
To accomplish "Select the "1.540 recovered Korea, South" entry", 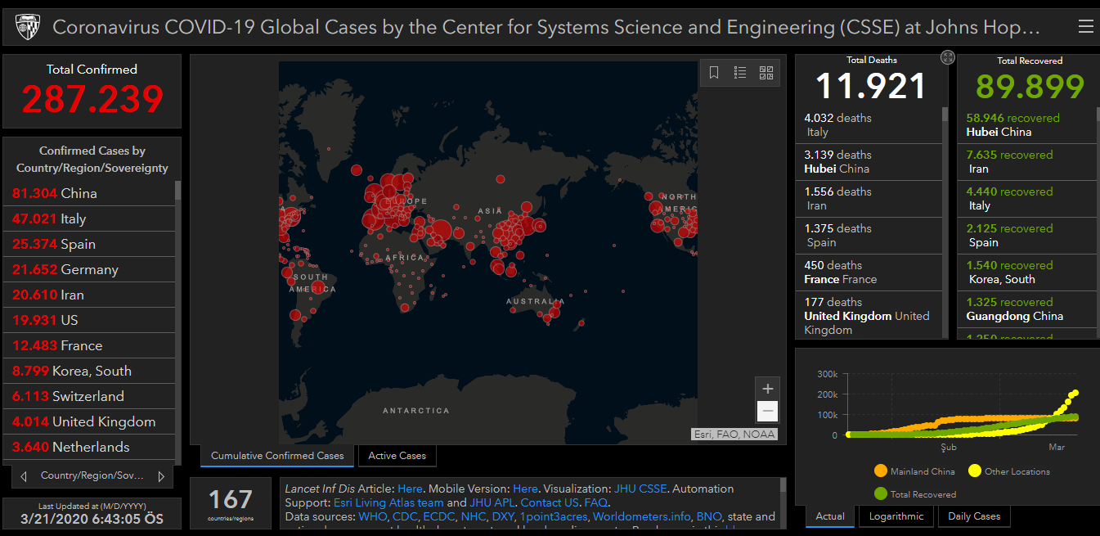I will 1026,273.
